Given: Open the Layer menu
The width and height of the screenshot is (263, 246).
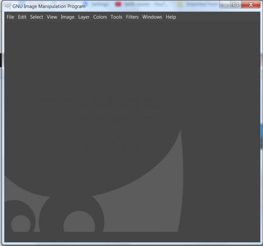Looking at the screenshot, I should click(x=84, y=17).
